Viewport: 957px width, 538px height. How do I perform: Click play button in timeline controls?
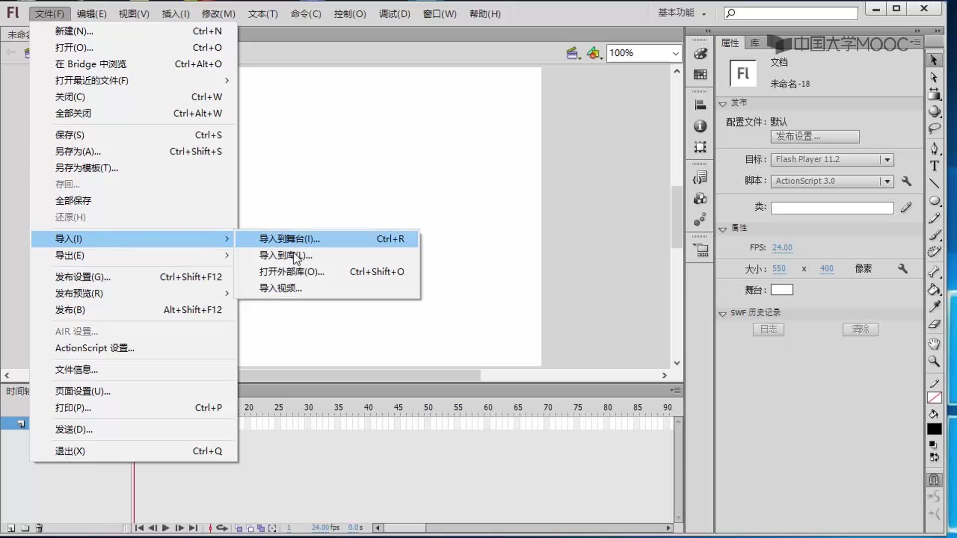[165, 528]
